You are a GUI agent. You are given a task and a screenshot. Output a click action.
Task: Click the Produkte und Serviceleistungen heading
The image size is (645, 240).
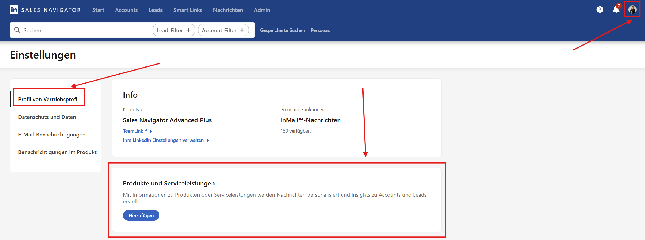click(169, 183)
